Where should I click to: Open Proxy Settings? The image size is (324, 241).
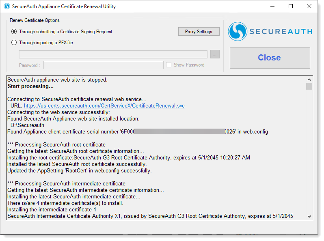(199, 32)
